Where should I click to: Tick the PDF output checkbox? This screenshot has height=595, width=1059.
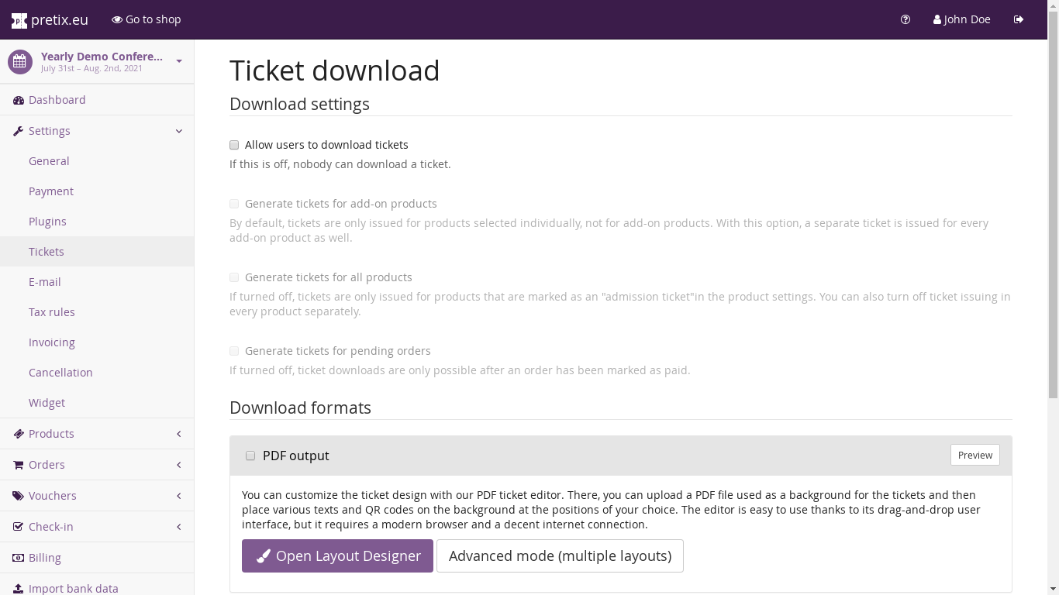(x=250, y=456)
